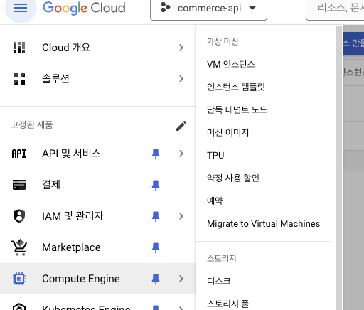The image size is (364, 310).
Task: Click the IAM shield icon
Action: [x=19, y=216]
